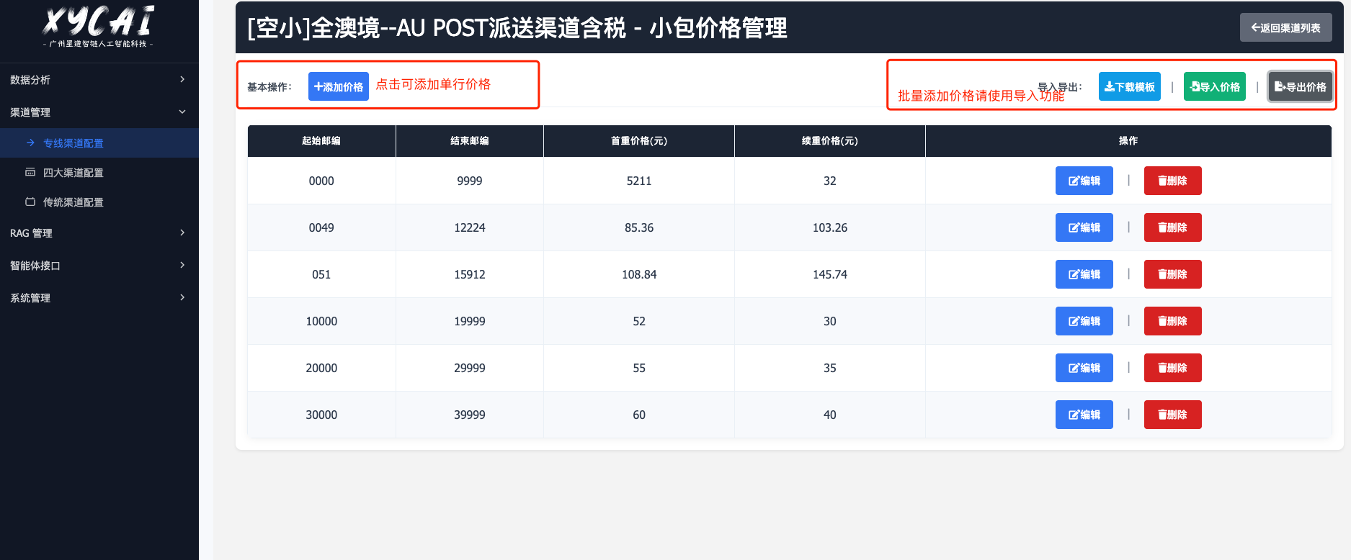Viewport: 1351px width, 560px height.
Task: Open 四大渠道配置 menu item
Action: (x=99, y=172)
